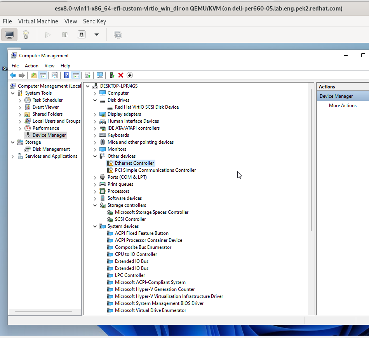The height and width of the screenshot is (338, 369).
Task: Toggle the Show/Hide Action Pane toolbar button
Action: (x=76, y=75)
